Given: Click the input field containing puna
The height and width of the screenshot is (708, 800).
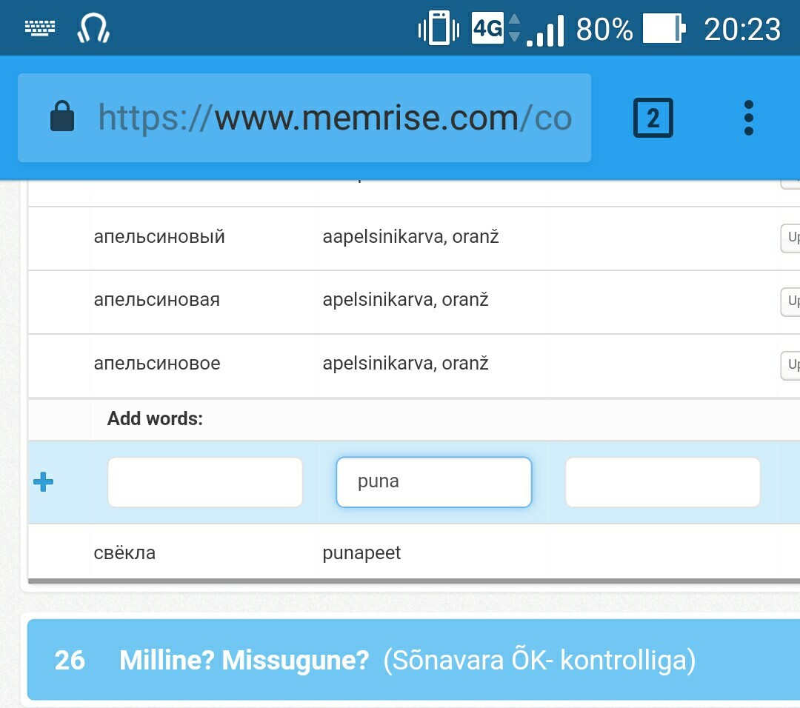Looking at the screenshot, I should coord(433,482).
